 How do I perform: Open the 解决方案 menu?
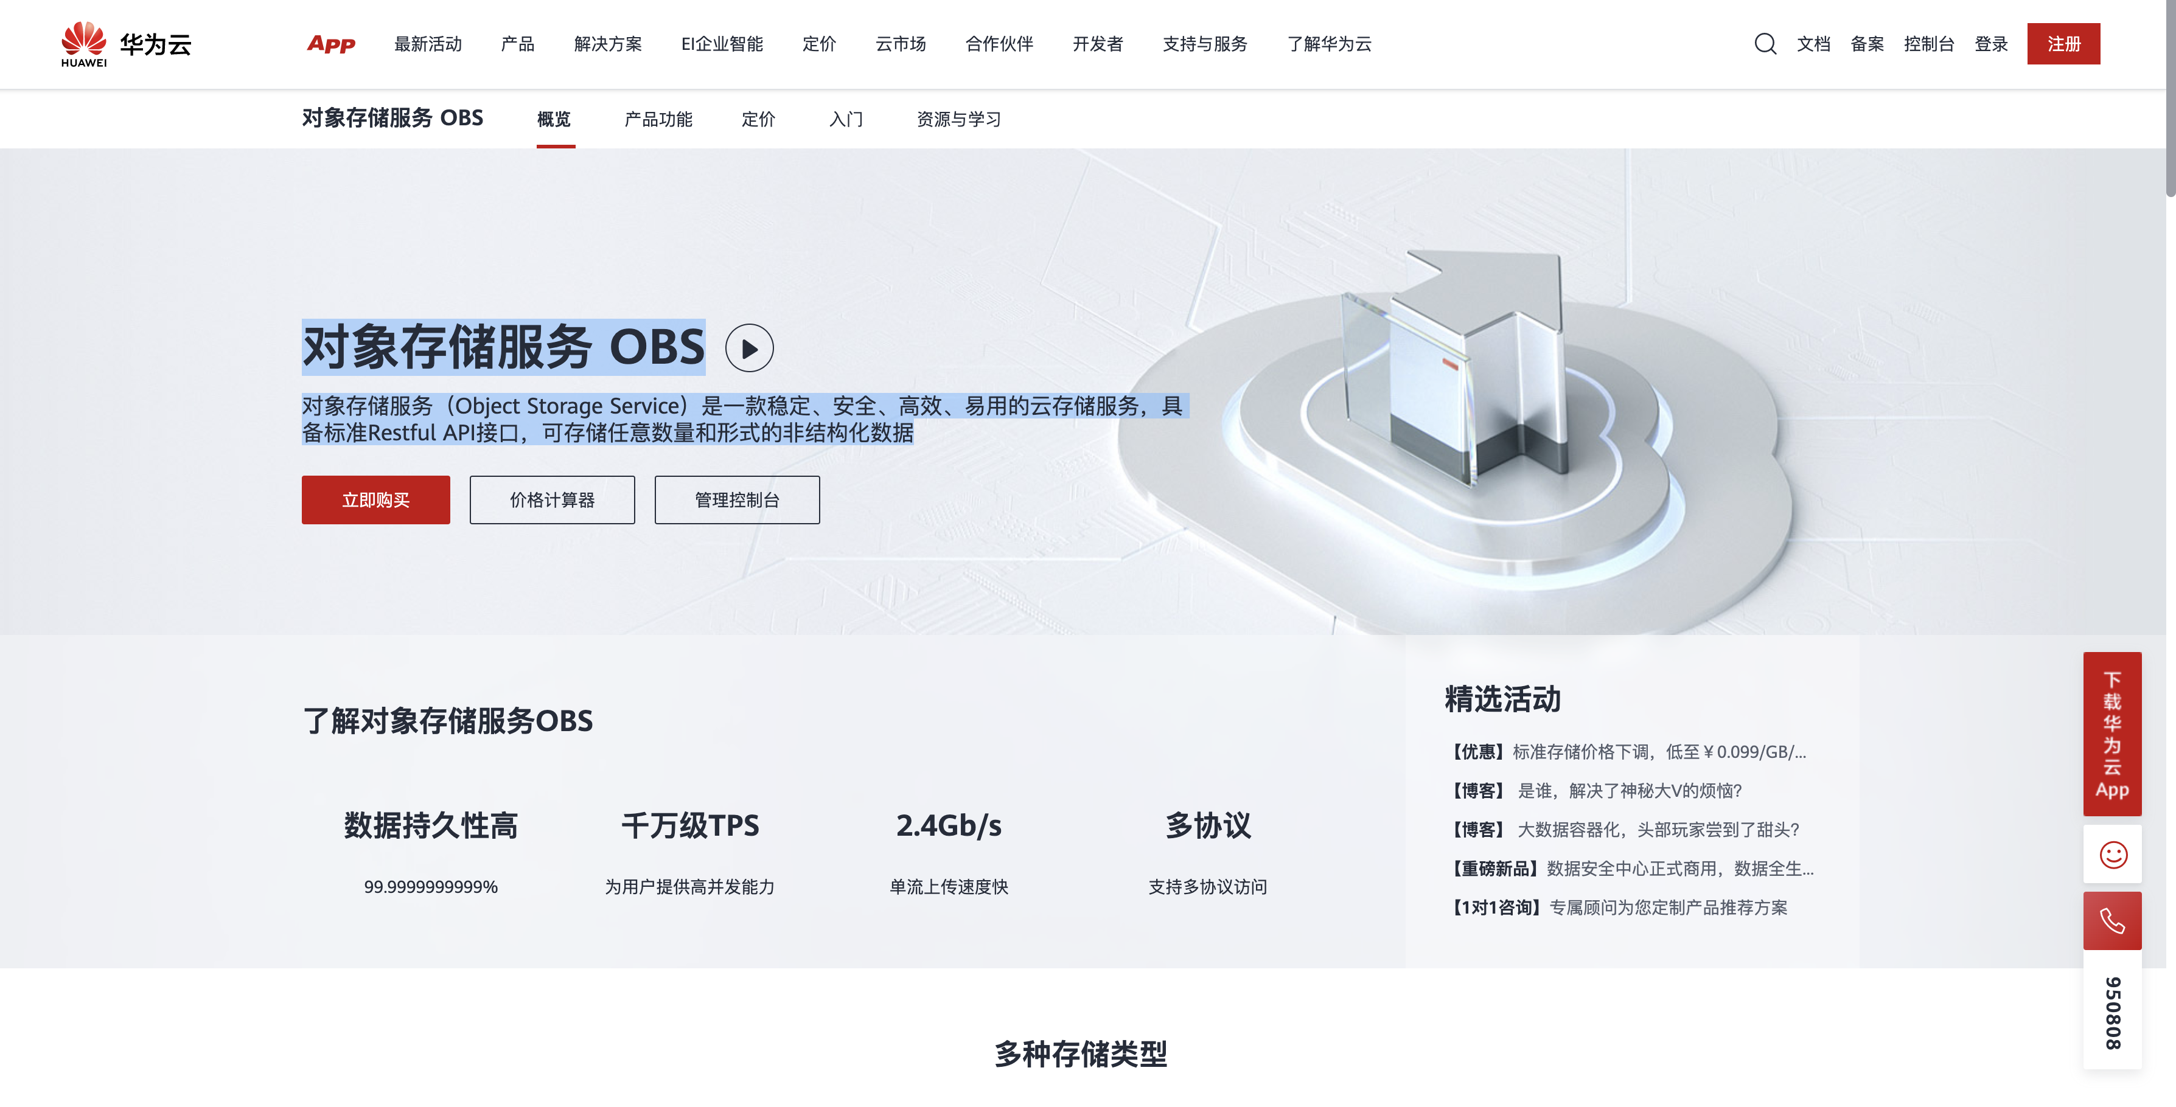tap(607, 44)
